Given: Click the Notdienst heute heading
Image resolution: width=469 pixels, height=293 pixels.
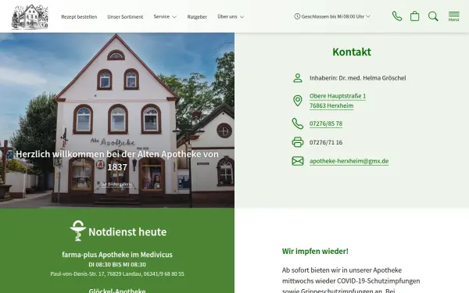Looking at the screenshot, I should [127, 232].
